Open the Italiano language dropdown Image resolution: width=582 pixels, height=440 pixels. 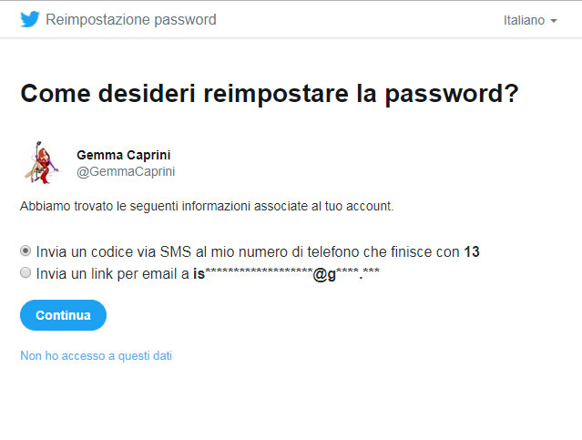[x=530, y=20]
